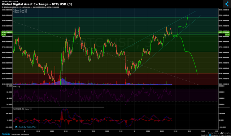
Task: Click 'Digital Asset Intelligence' tagline text
Action: 20,134
